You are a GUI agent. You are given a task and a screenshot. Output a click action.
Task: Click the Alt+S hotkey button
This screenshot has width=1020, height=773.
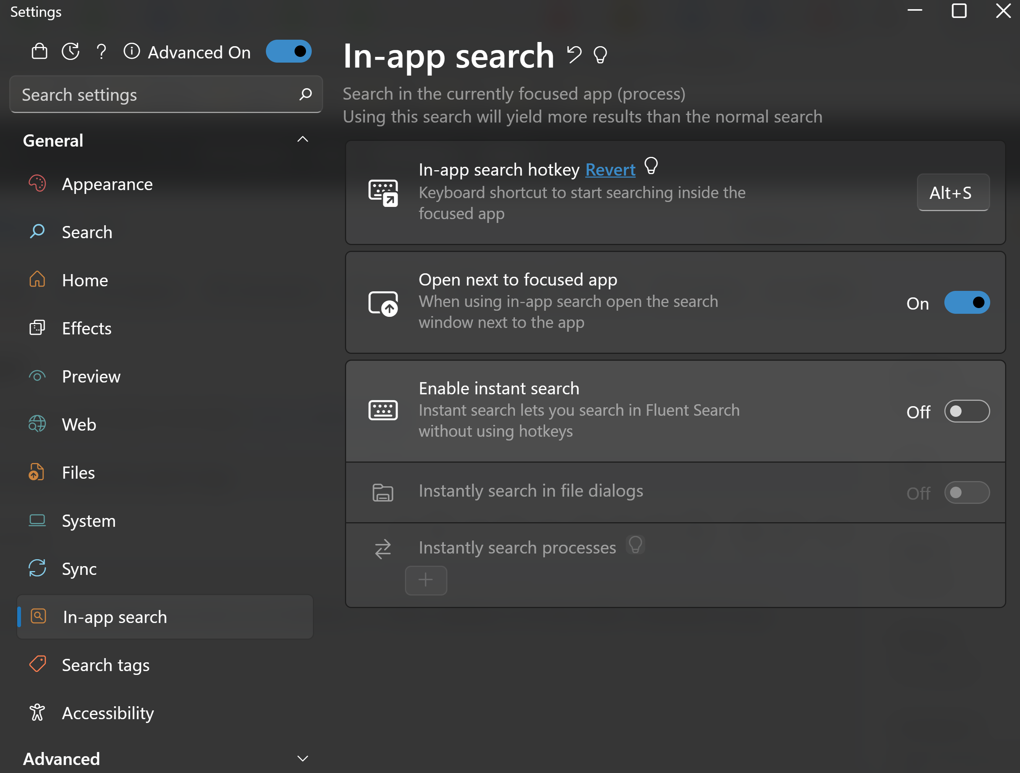(953, 192)
